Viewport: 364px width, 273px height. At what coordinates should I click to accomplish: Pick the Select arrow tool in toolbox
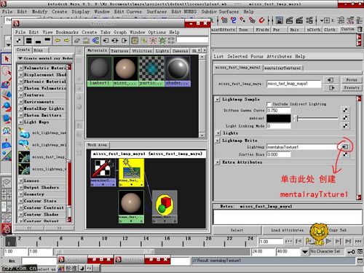pyautogui.click(x=7, y=59)
